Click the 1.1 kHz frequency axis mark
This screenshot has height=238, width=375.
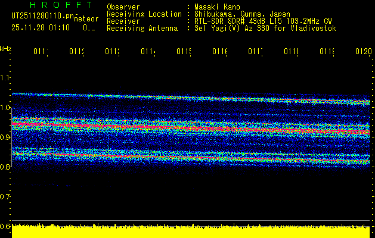click(6, 78)
